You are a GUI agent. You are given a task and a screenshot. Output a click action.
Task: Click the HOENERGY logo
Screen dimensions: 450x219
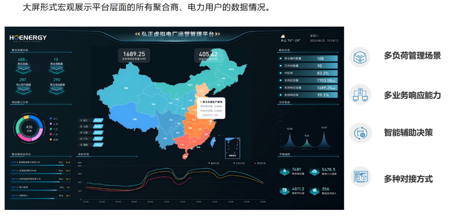[x=28, y=38]
